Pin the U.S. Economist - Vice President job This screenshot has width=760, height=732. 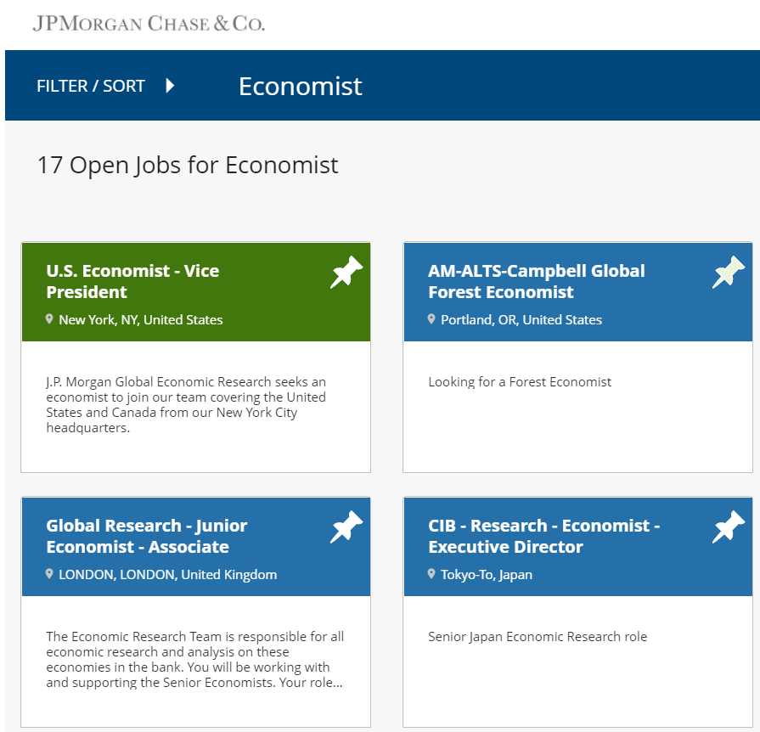click(x=346, y=273)
